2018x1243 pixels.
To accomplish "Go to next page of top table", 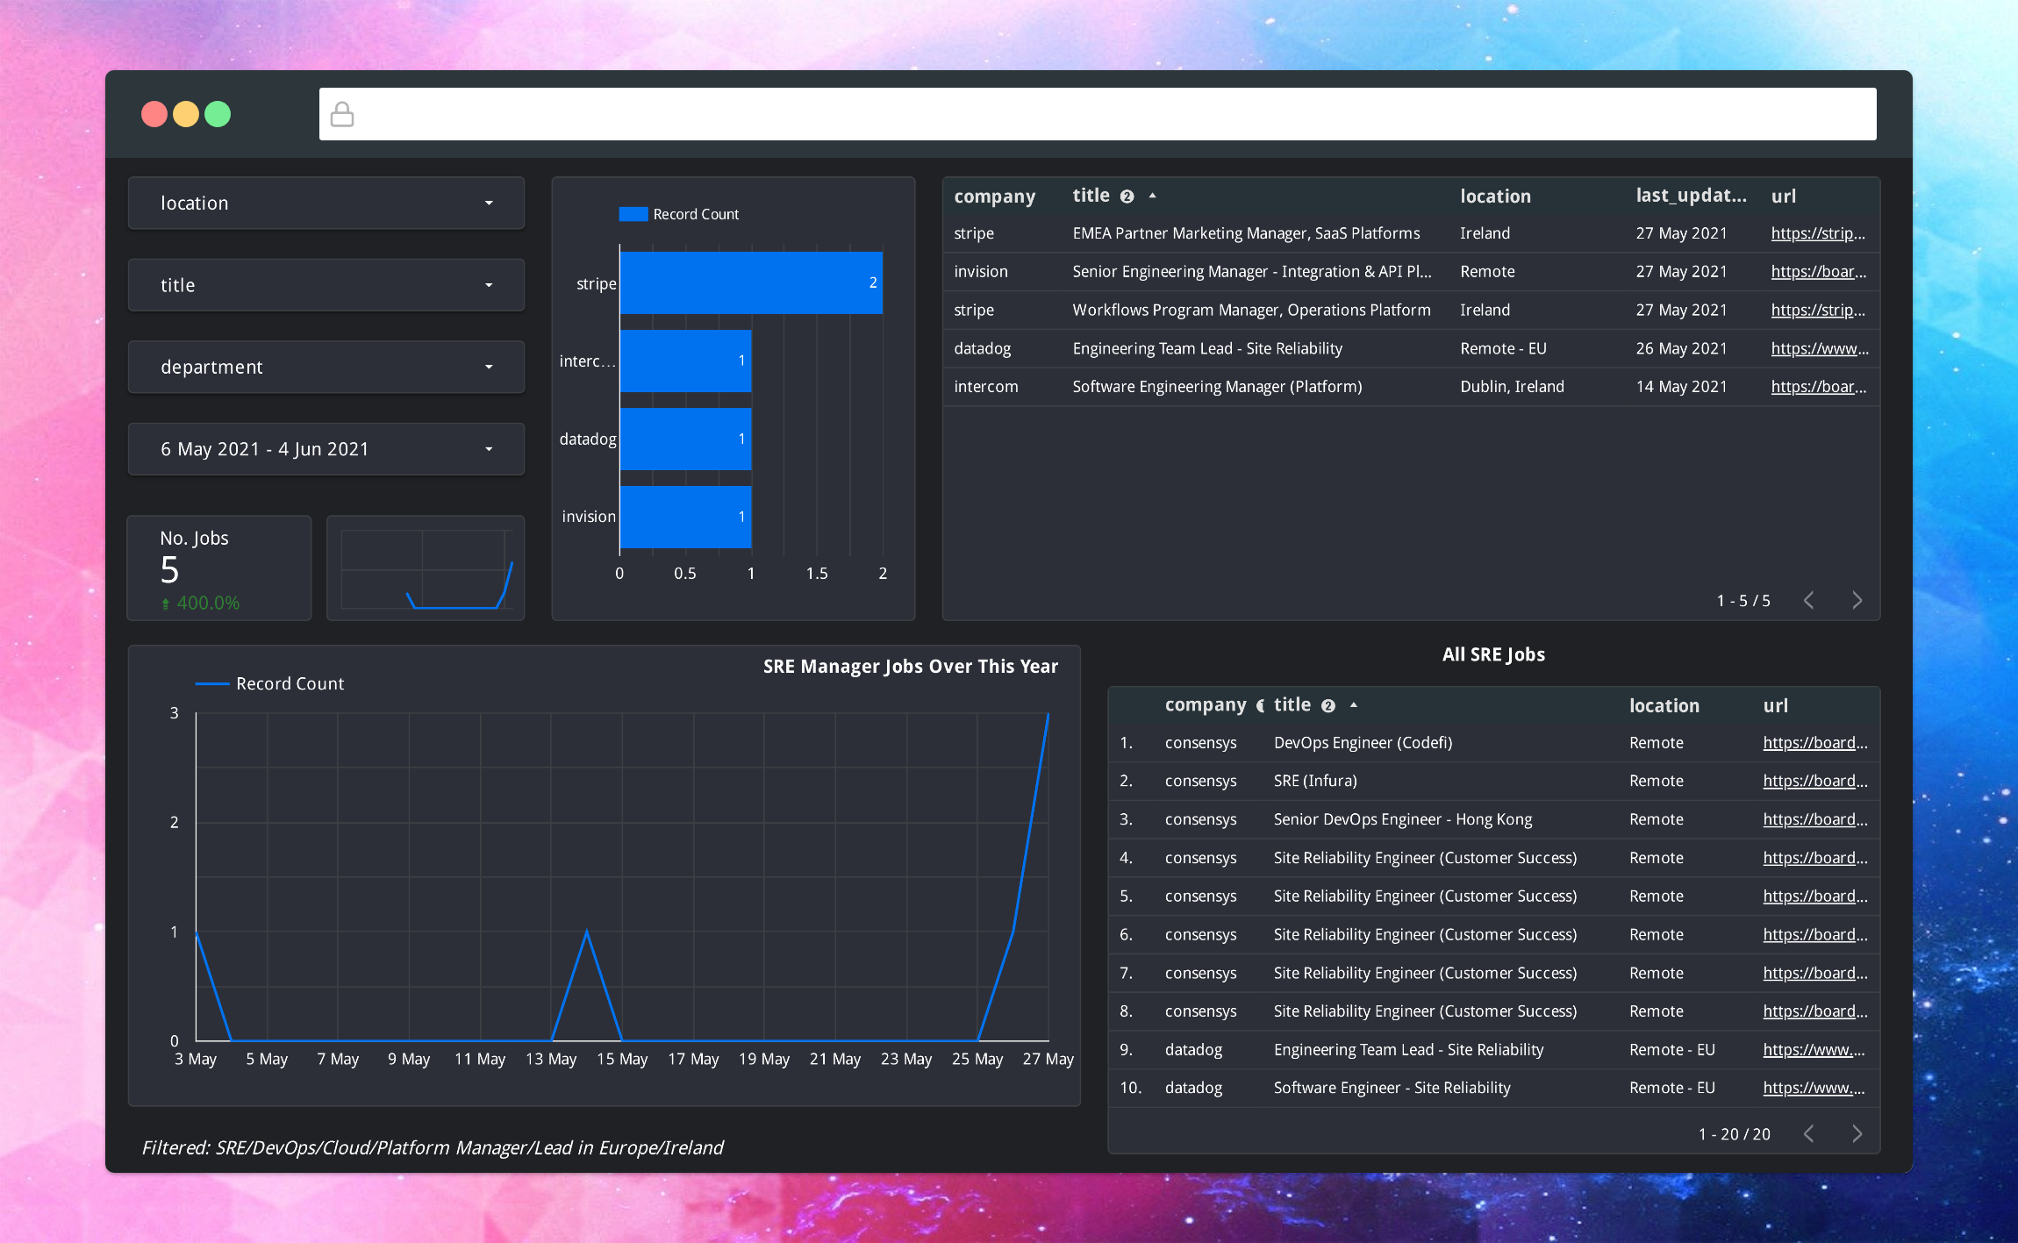I will (x=1857, y=601).
